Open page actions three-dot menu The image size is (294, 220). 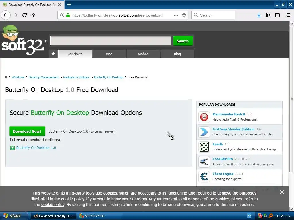pos(176,15)
